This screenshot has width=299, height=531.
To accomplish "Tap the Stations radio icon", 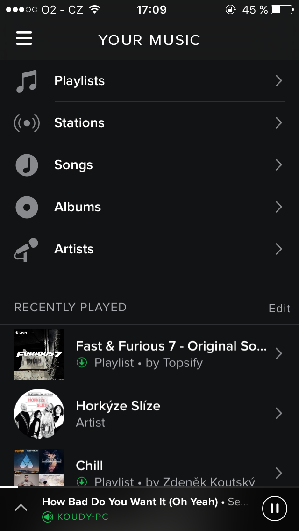I will tap(27, 123).
